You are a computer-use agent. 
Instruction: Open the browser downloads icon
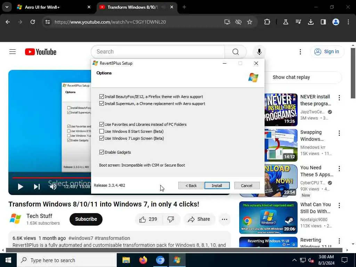(311, 22)
